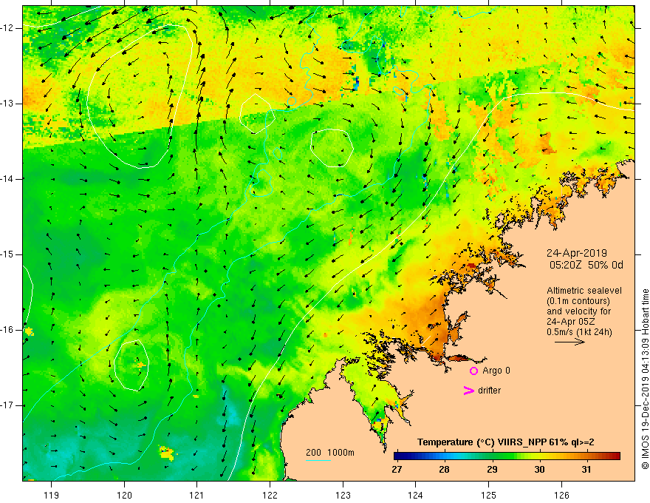Image resolution: width=650 pixels, height=503 pixels.
Task: Click the 31 value on the temperature scale
Action: coord(586,470)
